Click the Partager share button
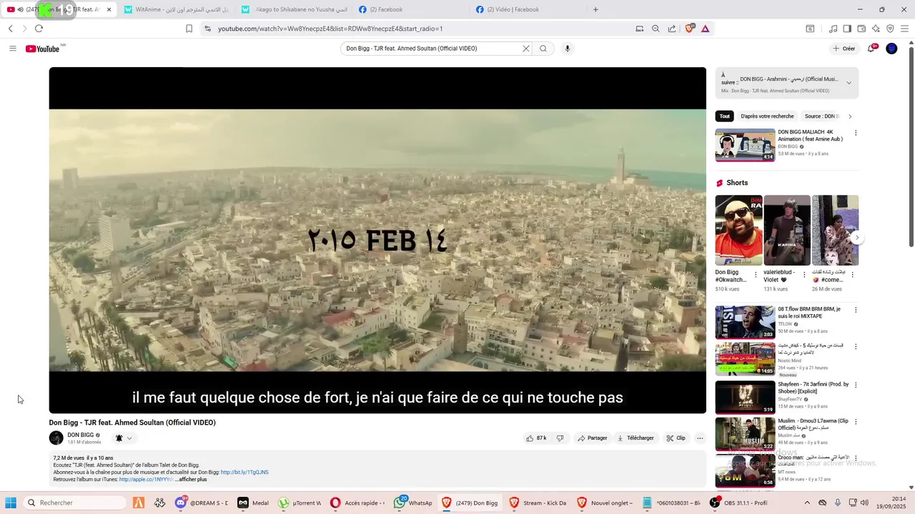The image size is (915, 514). (x=593, y=438)
